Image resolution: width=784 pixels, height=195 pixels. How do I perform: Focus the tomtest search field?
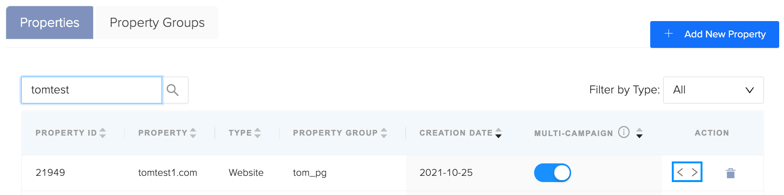click(92, 90)
